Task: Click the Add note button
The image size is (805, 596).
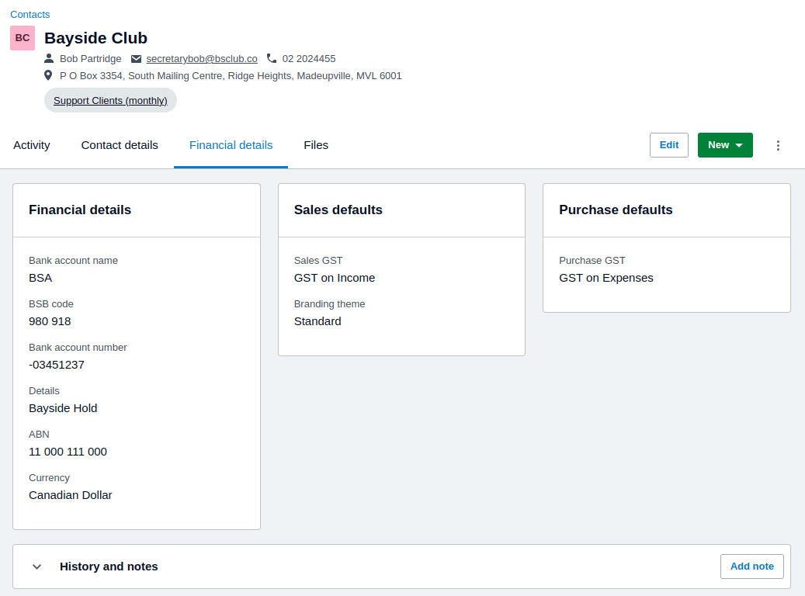Action: pos(751,567)
